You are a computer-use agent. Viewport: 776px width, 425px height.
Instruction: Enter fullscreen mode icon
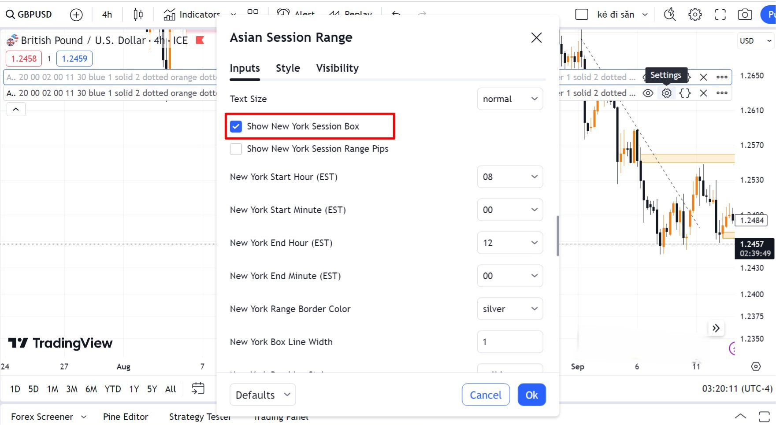coord(720,15)
